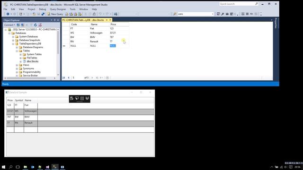Screen dimensions: 303x170
Task: Select the dbo.Stocks table in tree
Action: pyautogui.click(x=33, y=61)
